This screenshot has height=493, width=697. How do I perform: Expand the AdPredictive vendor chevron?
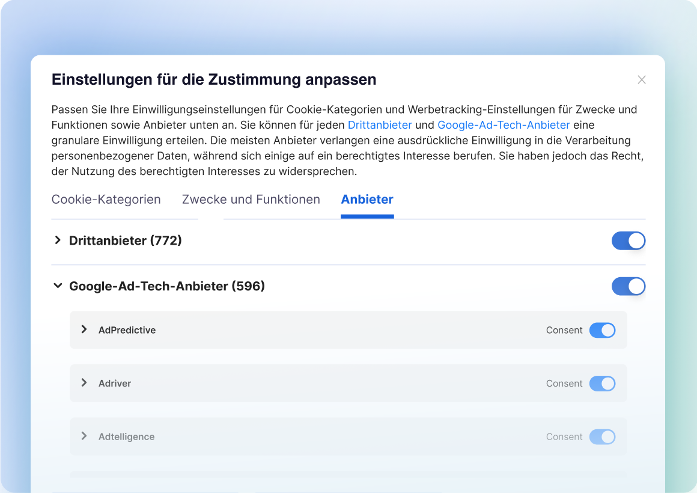click(84, 329)
